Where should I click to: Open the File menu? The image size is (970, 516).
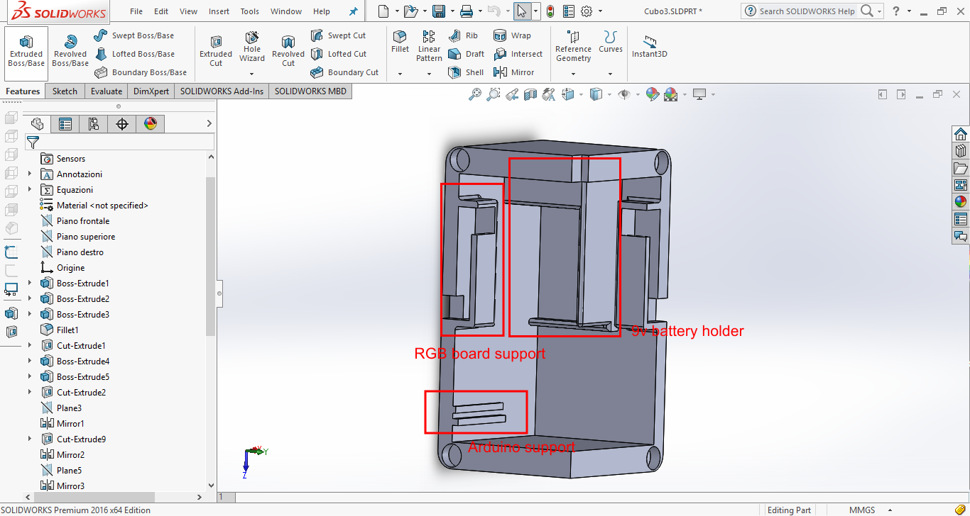tap(136, 11)
